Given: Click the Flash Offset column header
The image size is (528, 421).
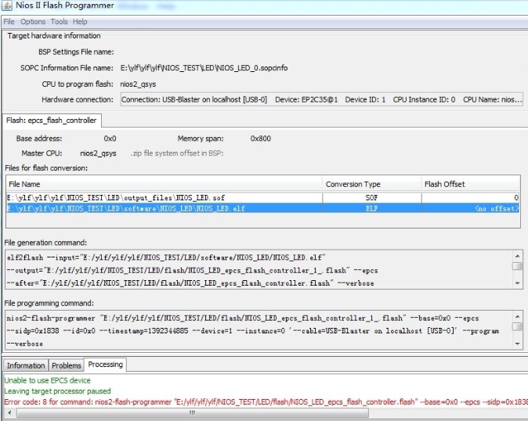Looking at the screenshot, I should coord(470,184).
